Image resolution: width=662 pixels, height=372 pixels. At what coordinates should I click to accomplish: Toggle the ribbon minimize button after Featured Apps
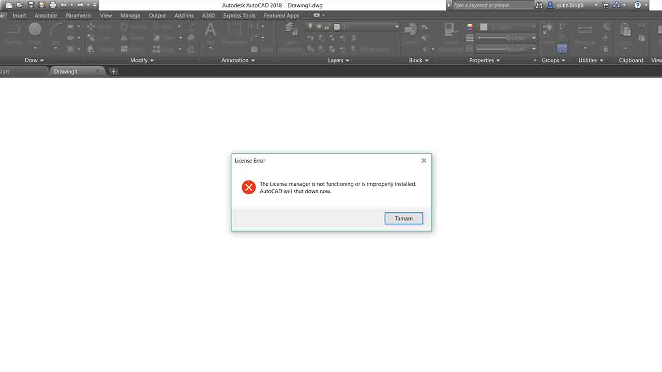[317, 16]
